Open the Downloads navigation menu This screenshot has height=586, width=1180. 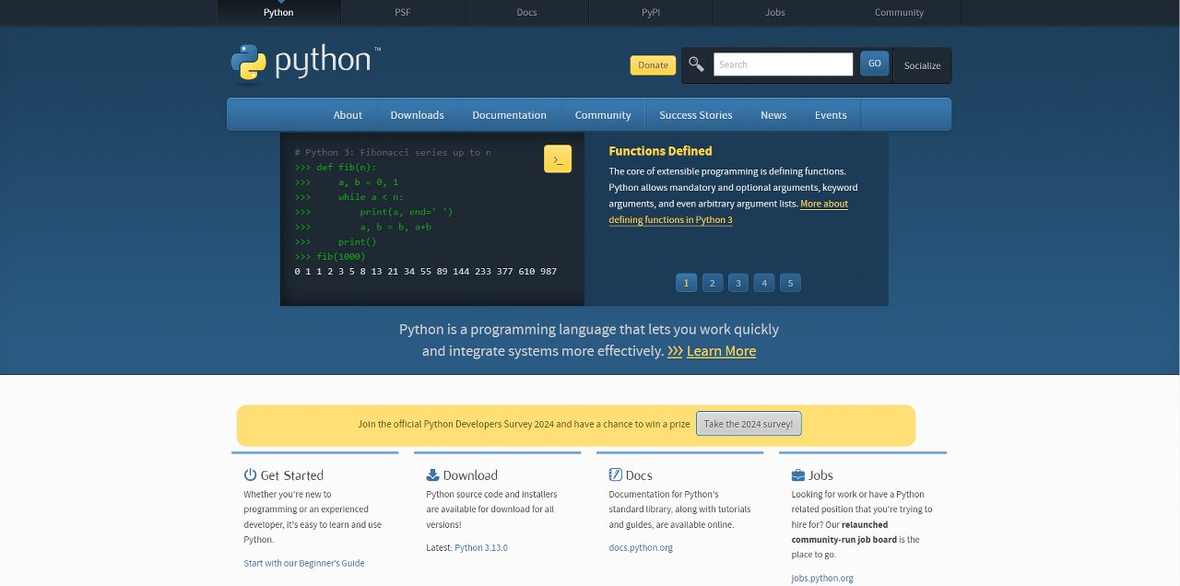[417, 115]
